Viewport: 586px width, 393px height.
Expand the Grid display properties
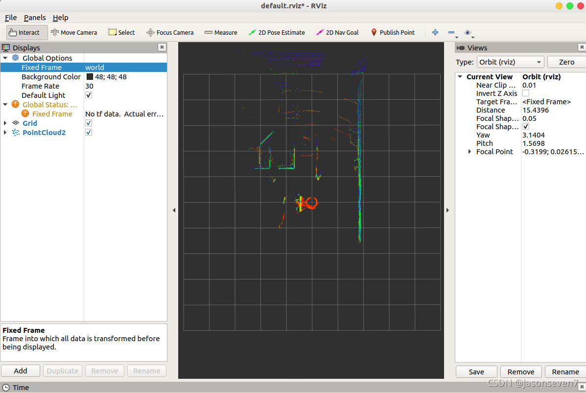(x=5, y=123)
